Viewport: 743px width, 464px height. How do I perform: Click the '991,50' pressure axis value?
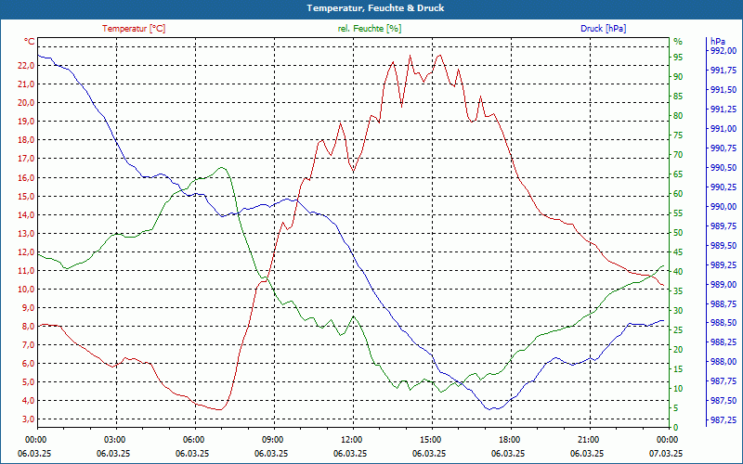pos(723,89)
